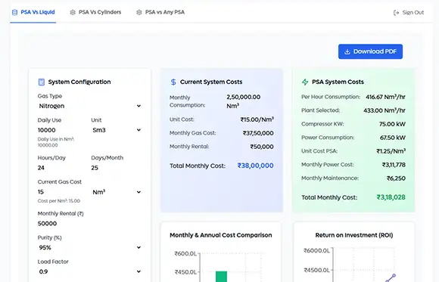439x282 pixels.
Task: Open the gas cost unit dropdown showing Nm³
Action: [x=117, y=192]
